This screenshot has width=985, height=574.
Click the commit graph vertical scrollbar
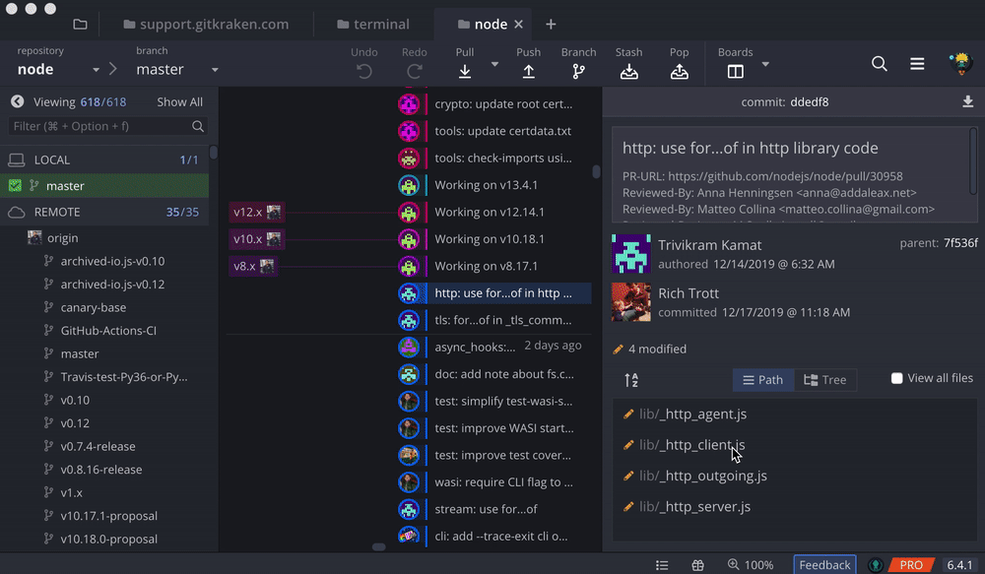coord(596,171)
